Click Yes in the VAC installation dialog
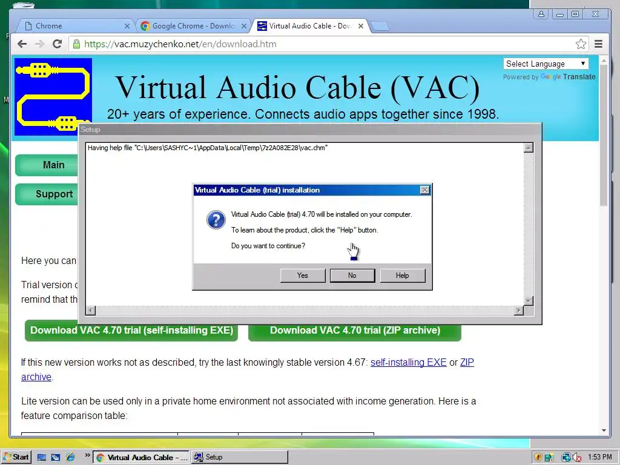 [x=303, y=275]
